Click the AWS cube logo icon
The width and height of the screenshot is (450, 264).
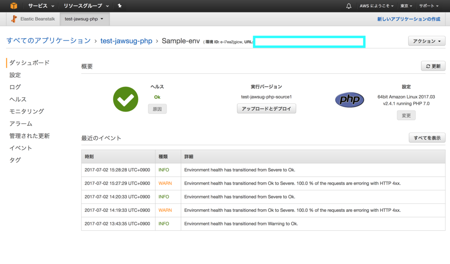pos(14,6)
